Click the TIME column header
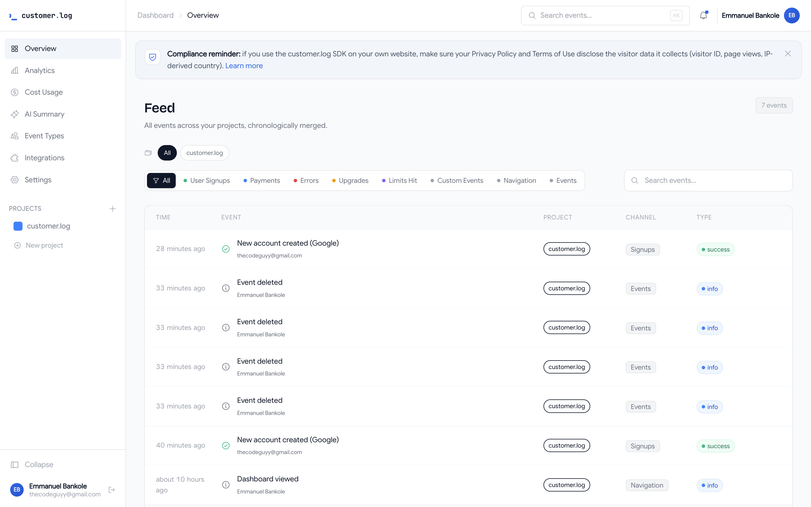 (163, 217)
